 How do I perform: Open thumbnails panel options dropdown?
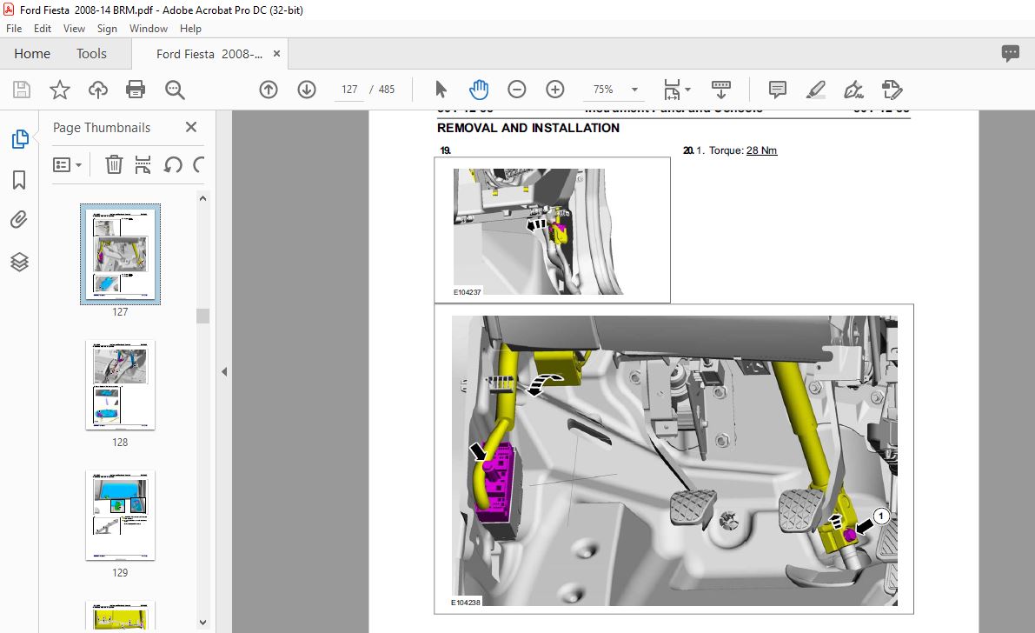(67, 164)
